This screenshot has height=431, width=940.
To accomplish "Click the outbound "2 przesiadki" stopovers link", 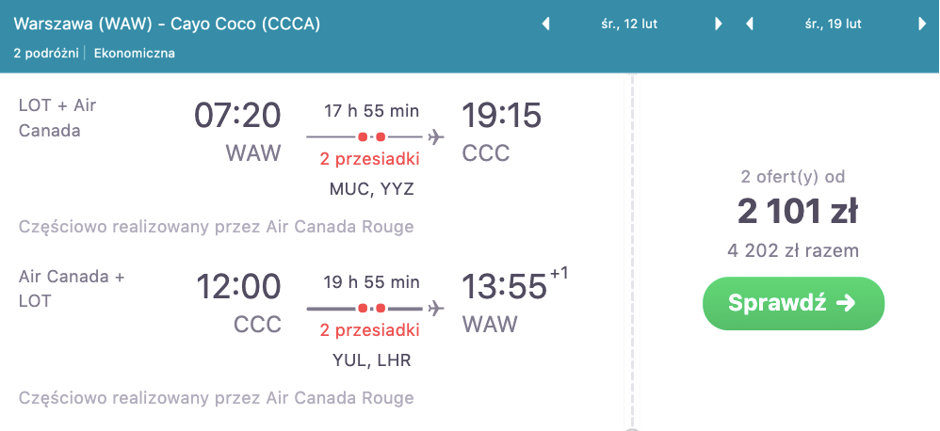I will pos(371,158).
